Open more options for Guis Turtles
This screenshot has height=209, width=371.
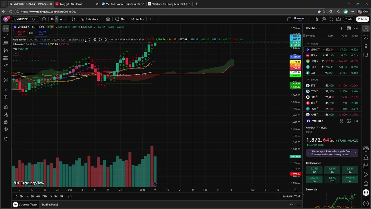coord(111,39)
